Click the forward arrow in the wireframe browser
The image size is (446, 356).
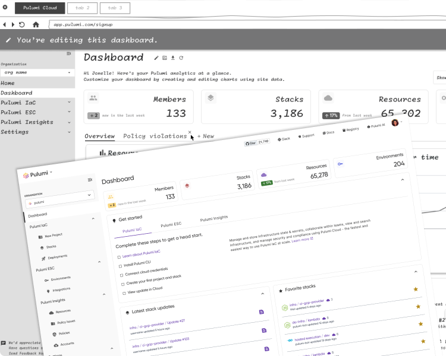(x=13, y=24)
